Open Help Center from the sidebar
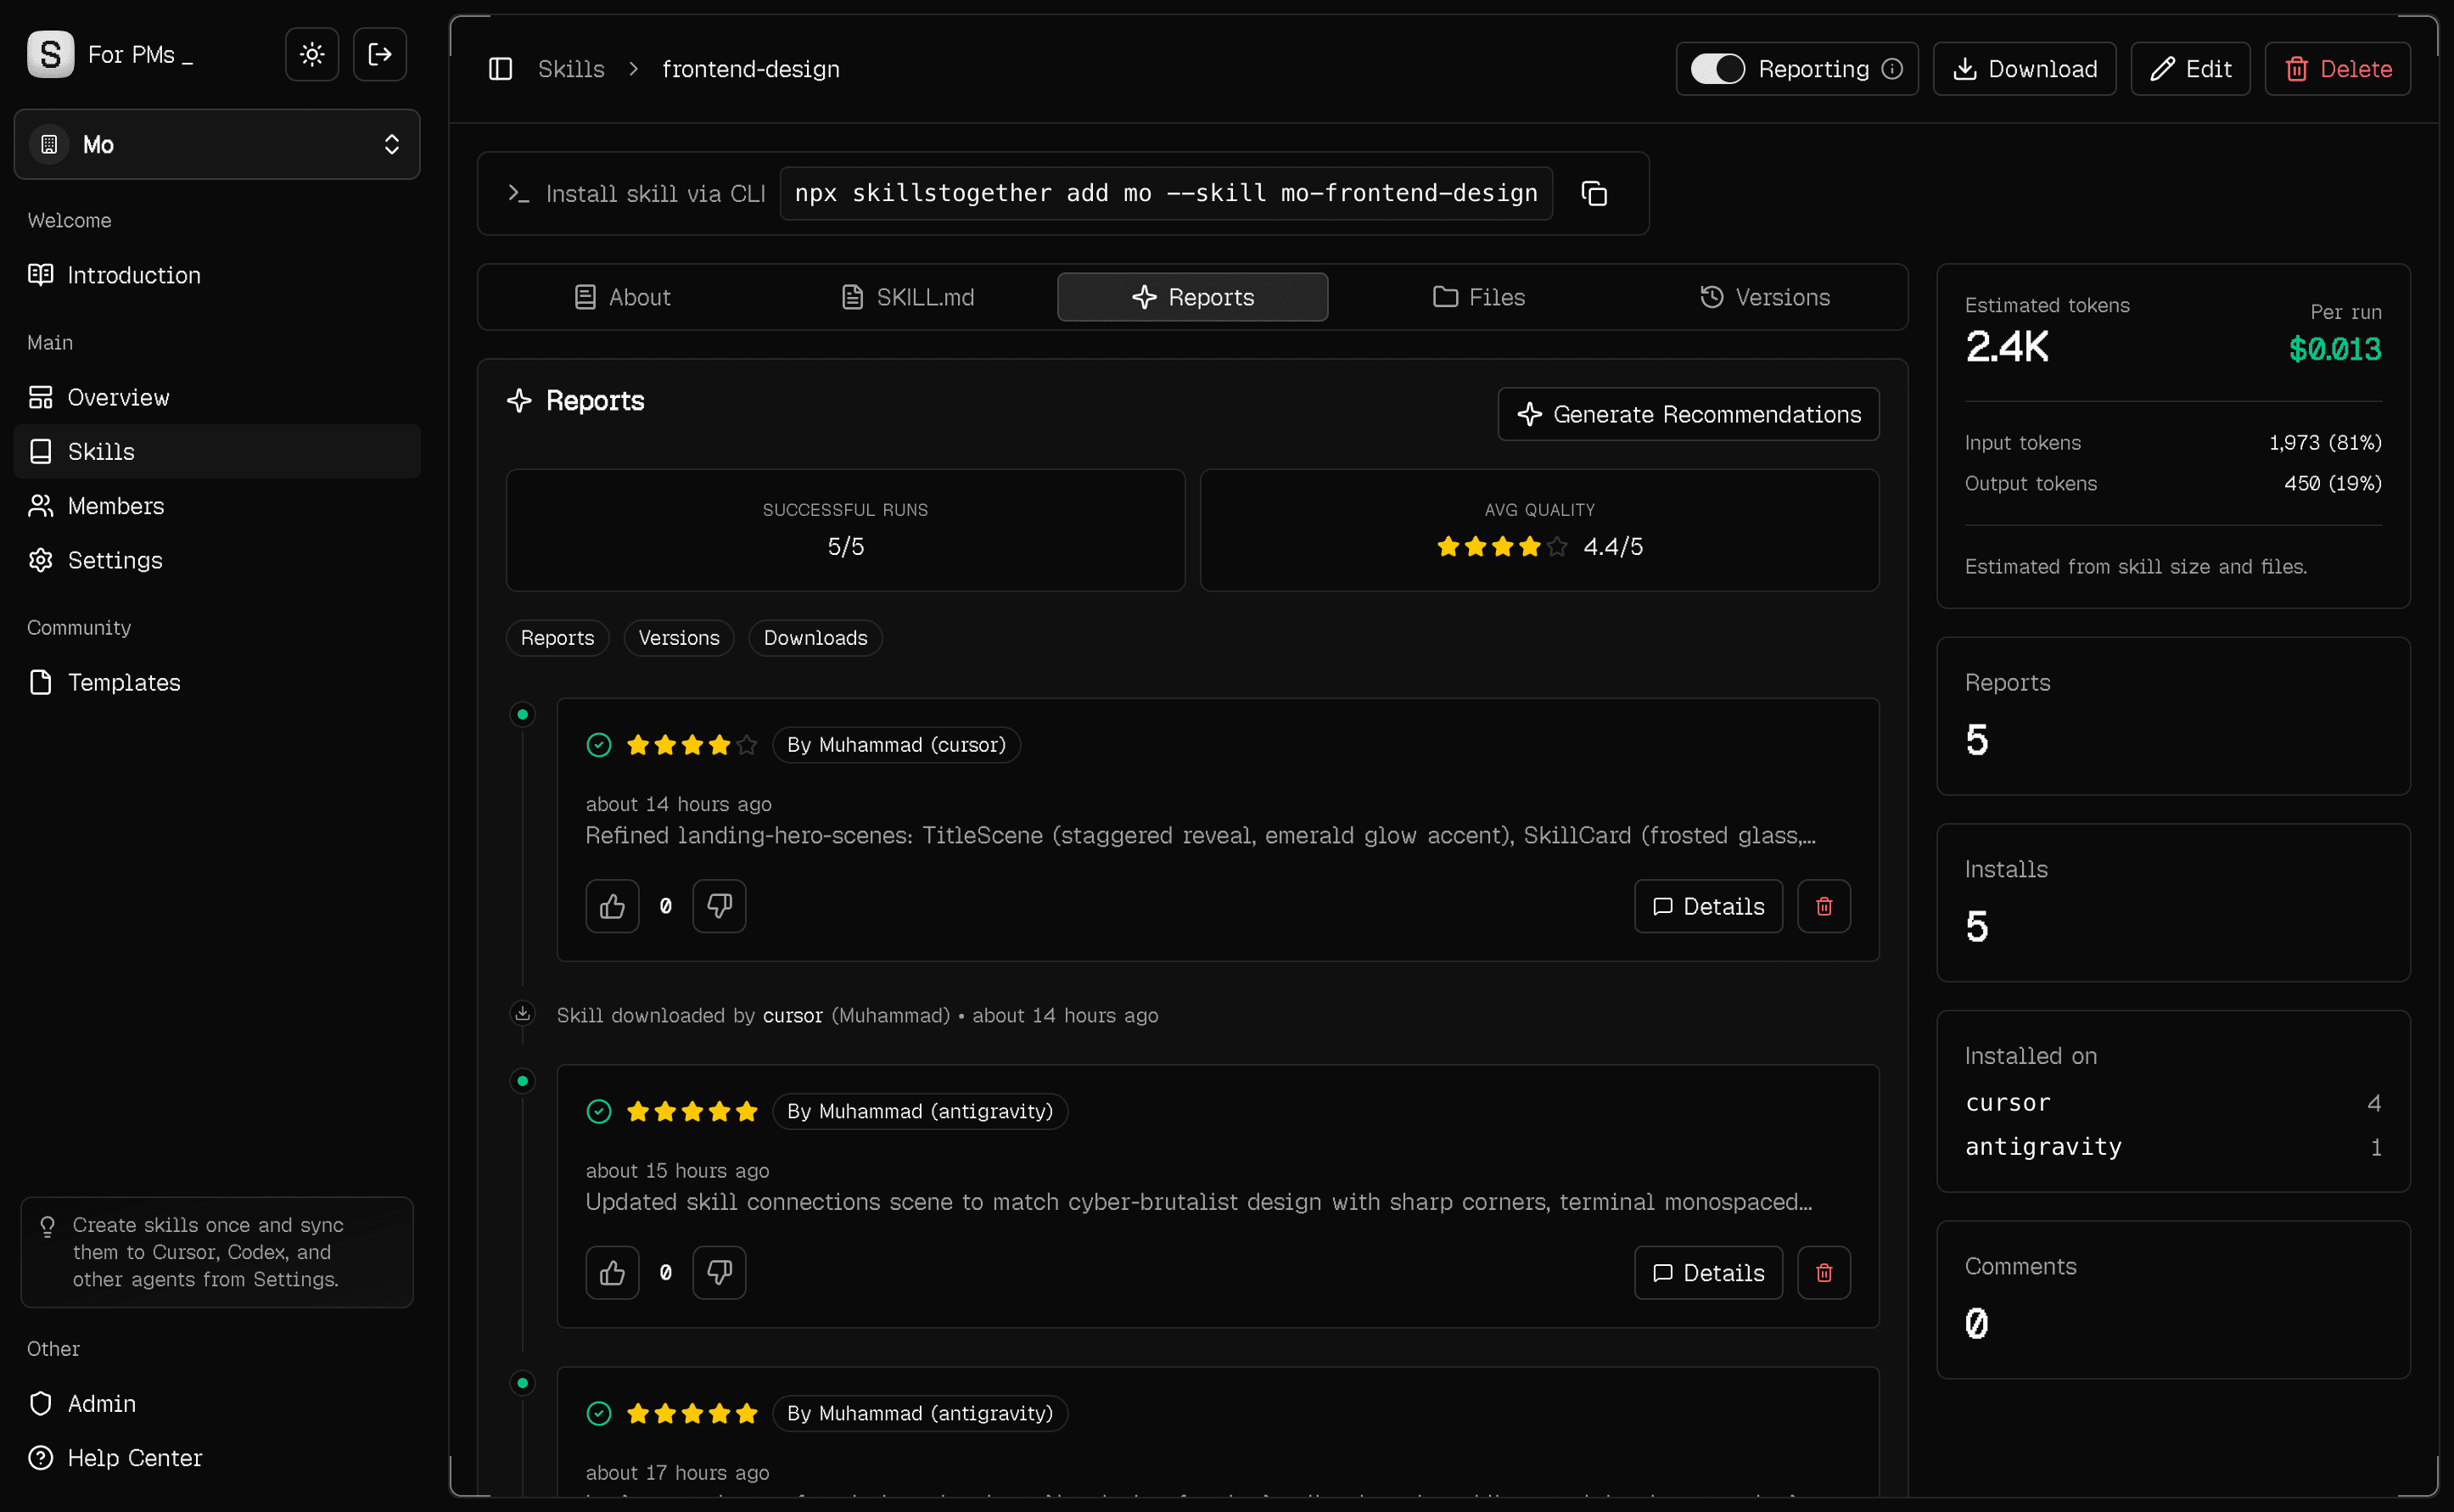Screen dimensions: 2454x1512 pos(135,1457)
